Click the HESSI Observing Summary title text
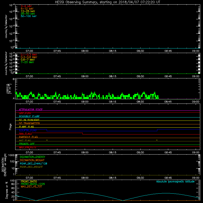This screenshot has height=203, width=203. tap(108, 2)
